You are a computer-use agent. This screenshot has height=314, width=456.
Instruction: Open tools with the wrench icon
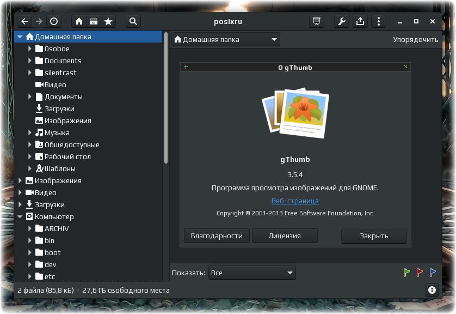click(342, 21)
